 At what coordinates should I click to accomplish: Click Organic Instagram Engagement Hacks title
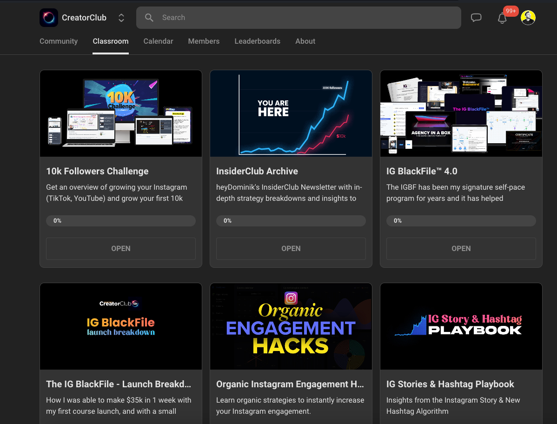290,384
